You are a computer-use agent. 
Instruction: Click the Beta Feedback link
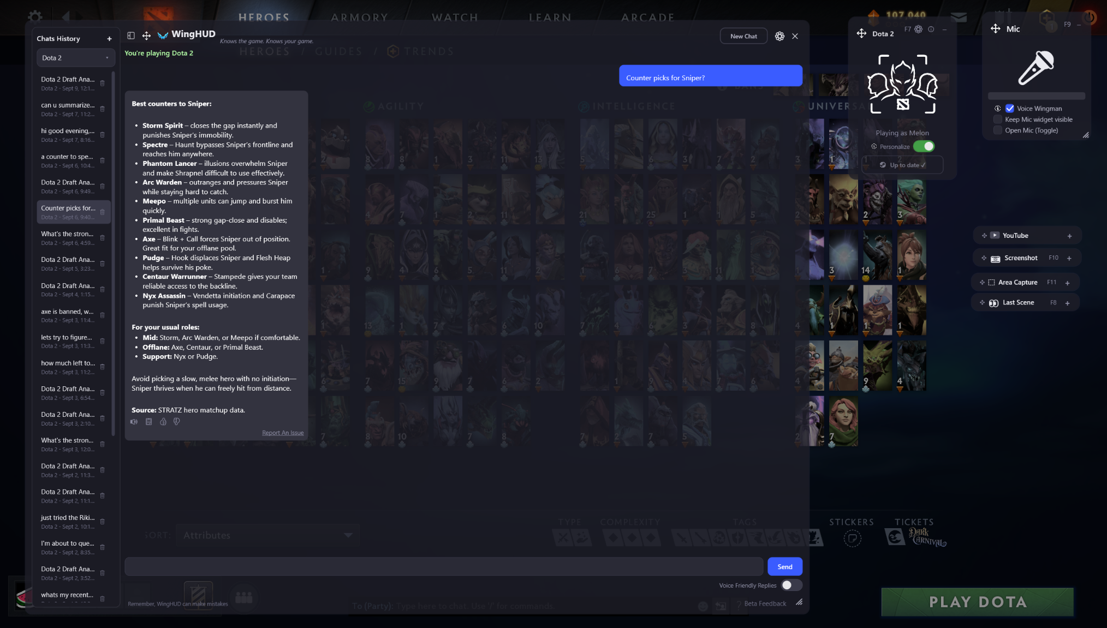click(765, 603)
